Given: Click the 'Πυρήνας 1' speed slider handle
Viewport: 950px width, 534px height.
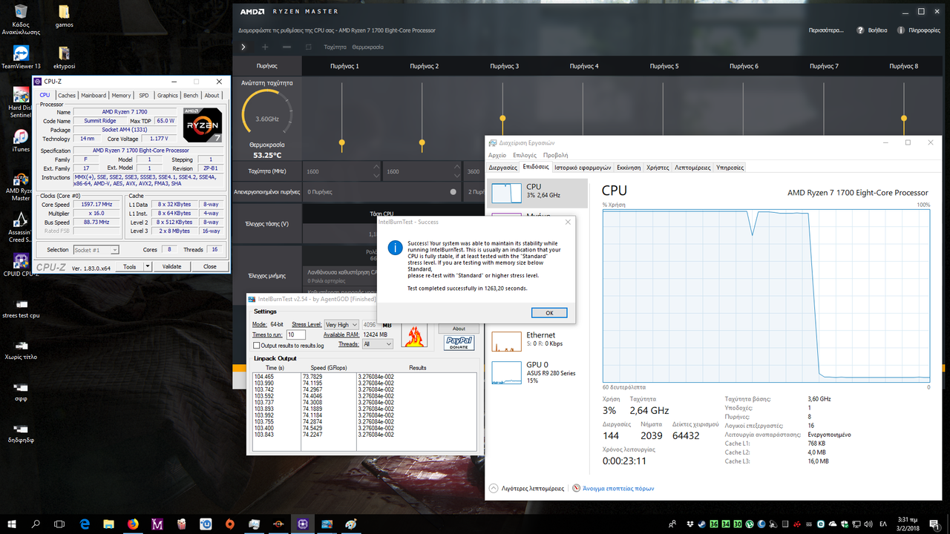Looking at the screenshot, I should [x=342, y=142].
